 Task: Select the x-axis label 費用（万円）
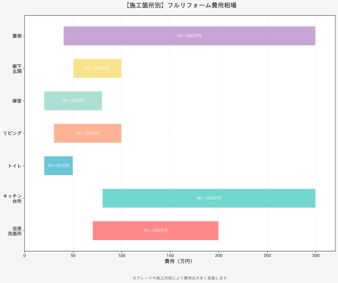click(179, 261)
